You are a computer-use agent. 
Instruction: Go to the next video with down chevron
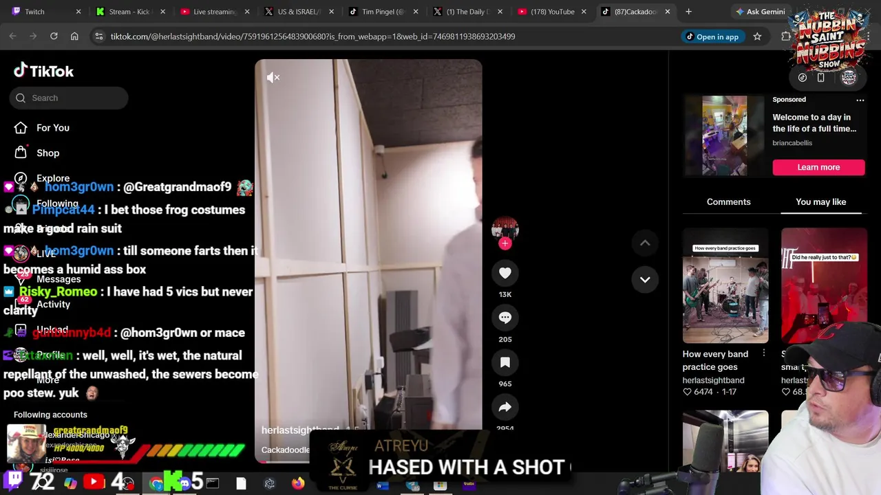(645, 279)
